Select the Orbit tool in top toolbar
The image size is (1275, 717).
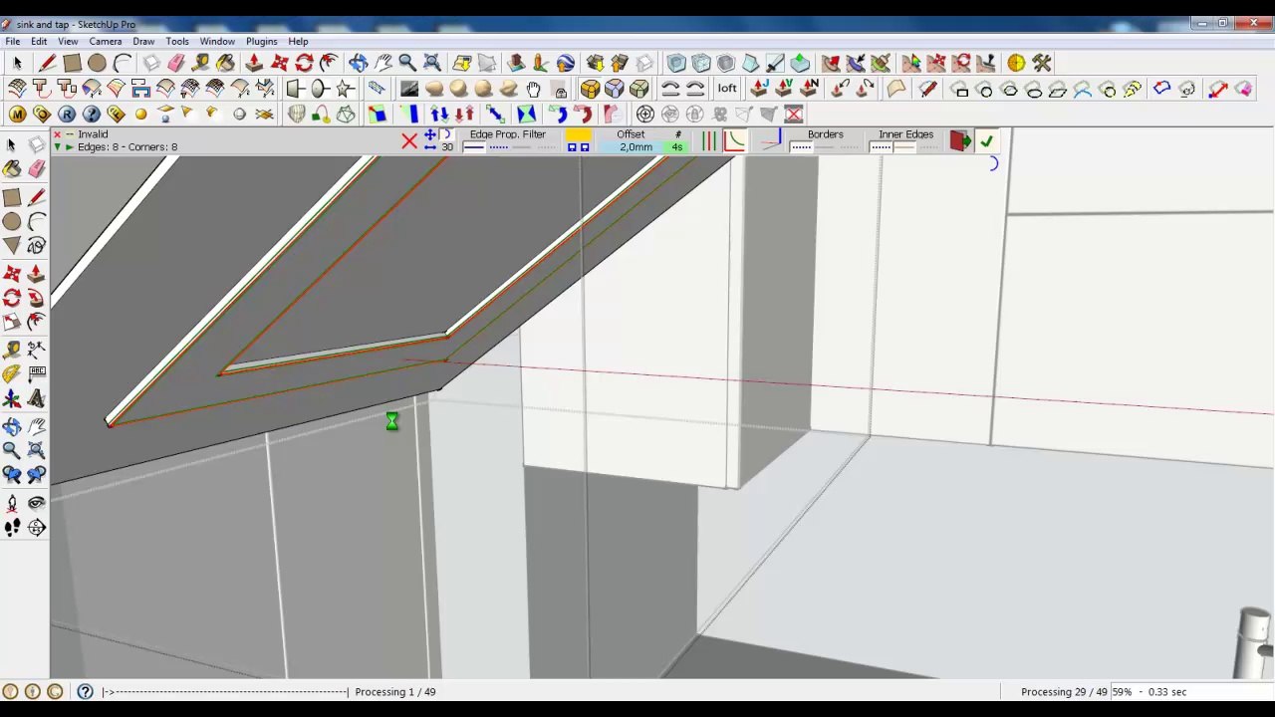coord(358,63)
